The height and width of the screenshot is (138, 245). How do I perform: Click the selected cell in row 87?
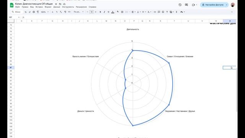coord(229,67)
